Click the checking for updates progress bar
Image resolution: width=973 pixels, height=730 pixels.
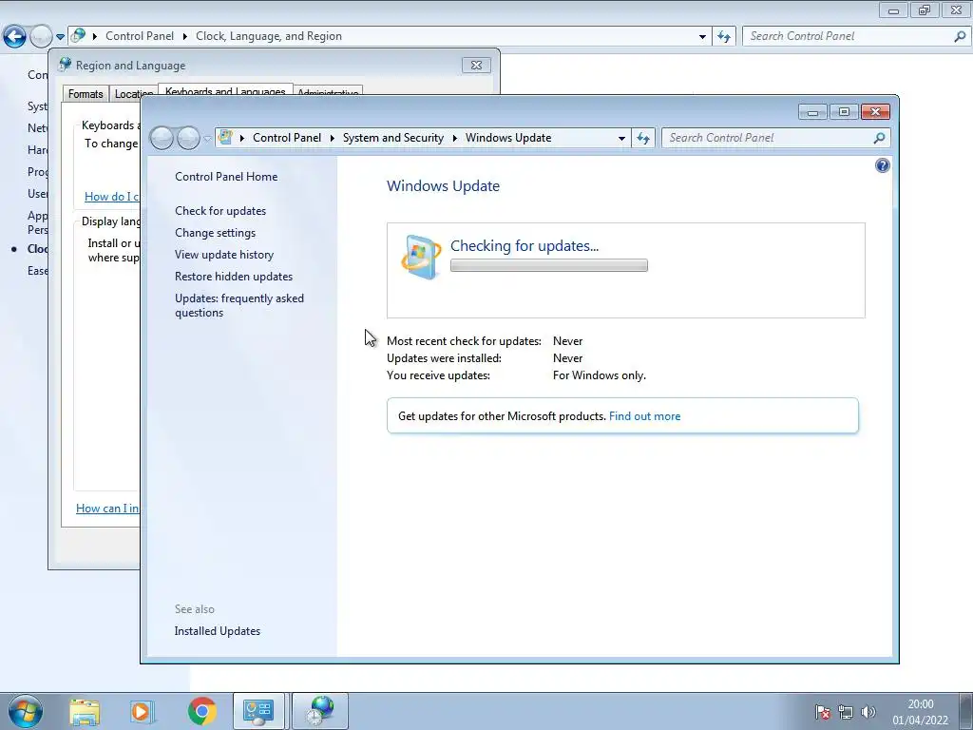[548, 266]
